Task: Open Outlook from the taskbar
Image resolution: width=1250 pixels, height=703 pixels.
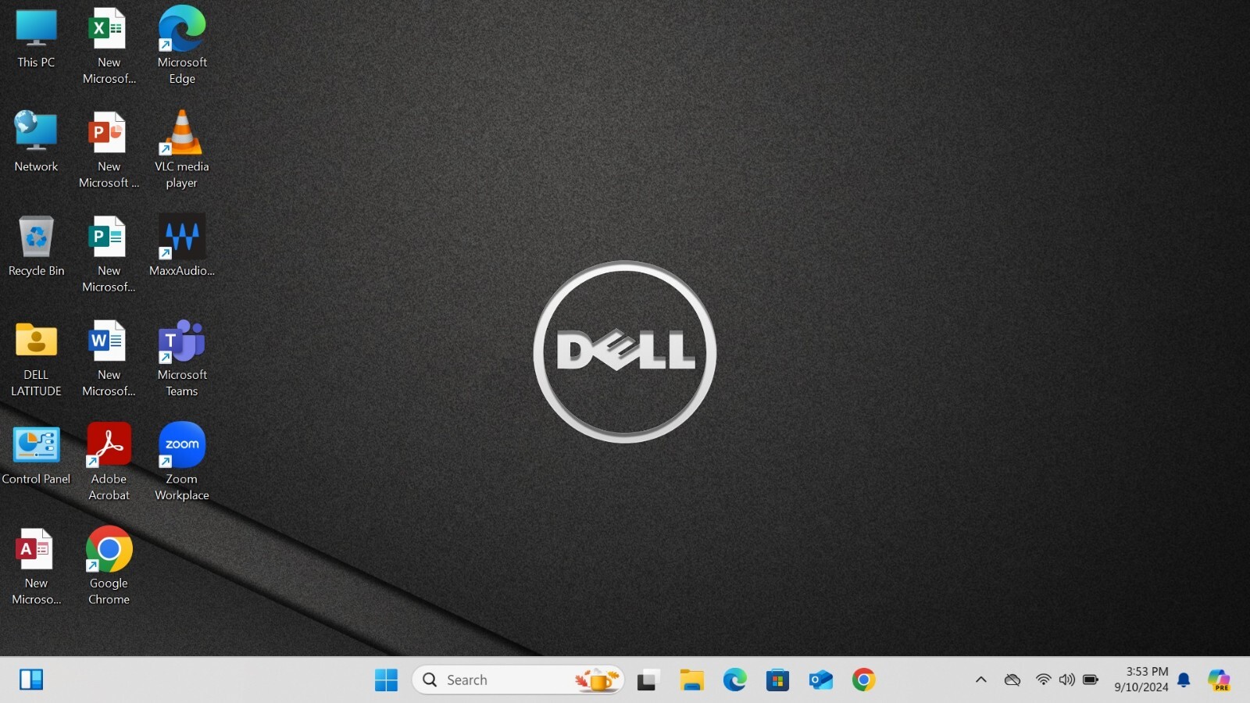Action: coord(820,680)
